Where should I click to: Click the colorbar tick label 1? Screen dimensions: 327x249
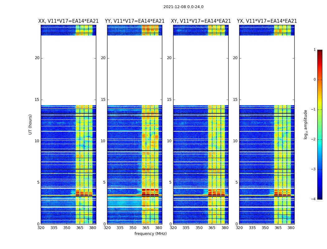(x=314, y=50)
